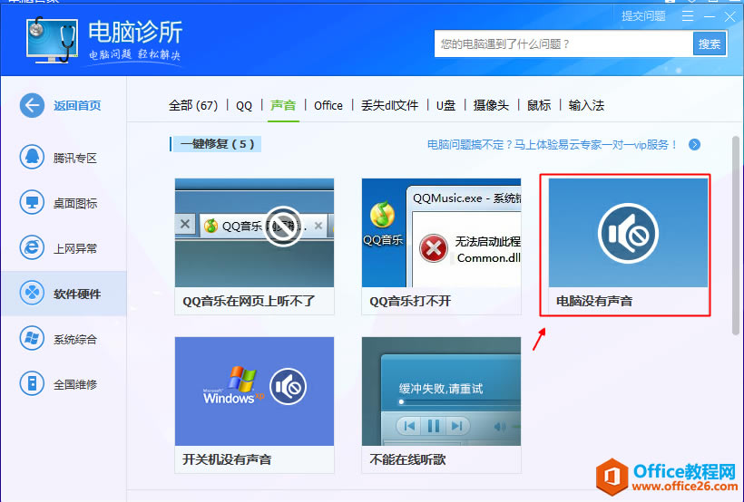This screenshot has height=502, width=744.
Task: Click the 全国维修 phone icon
Action: [x=32, y=383]
